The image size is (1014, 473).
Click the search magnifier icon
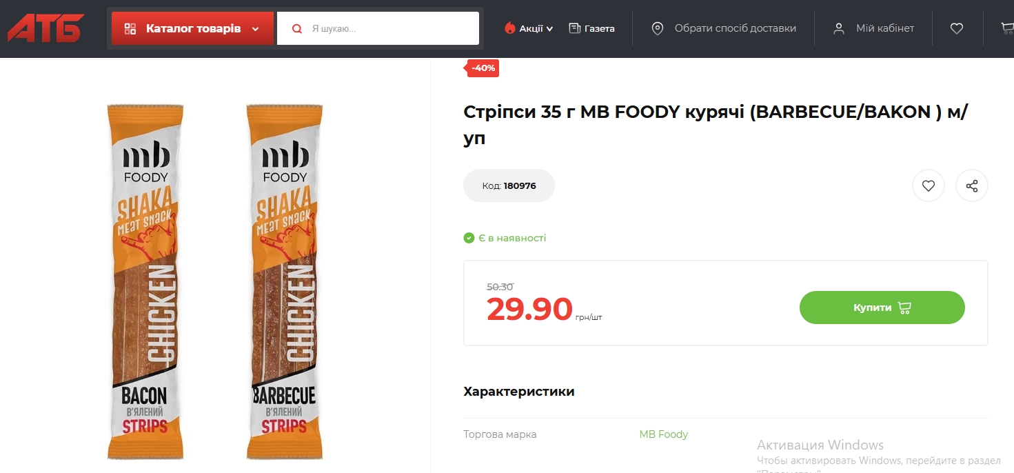[x=297, y=29]
